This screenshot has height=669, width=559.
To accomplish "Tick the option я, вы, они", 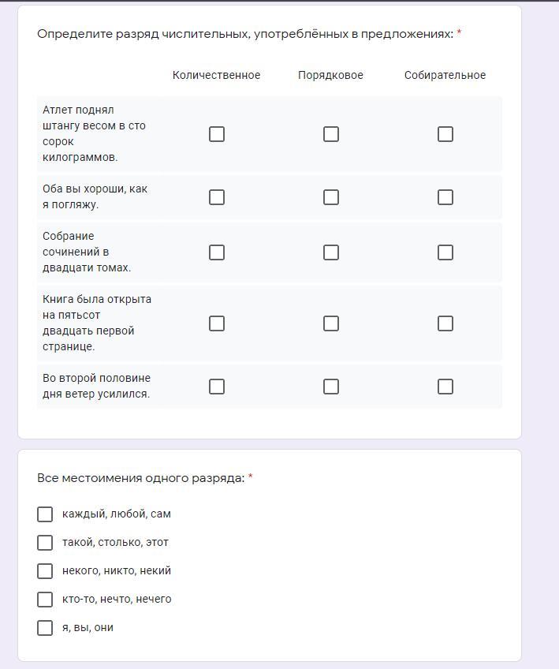I will (x=45, y=628).
